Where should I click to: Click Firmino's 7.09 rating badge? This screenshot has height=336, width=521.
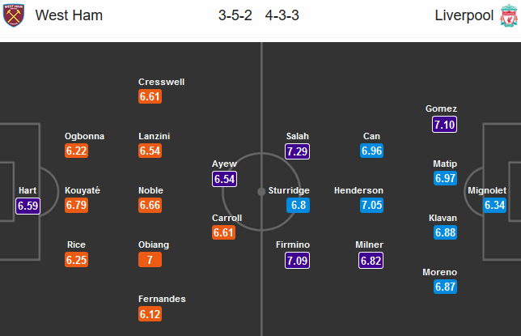[x=297, y=260]
